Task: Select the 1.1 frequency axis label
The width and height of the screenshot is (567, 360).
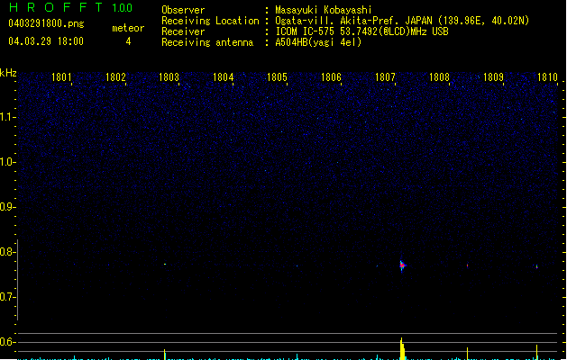Action: tap(8, 117)
